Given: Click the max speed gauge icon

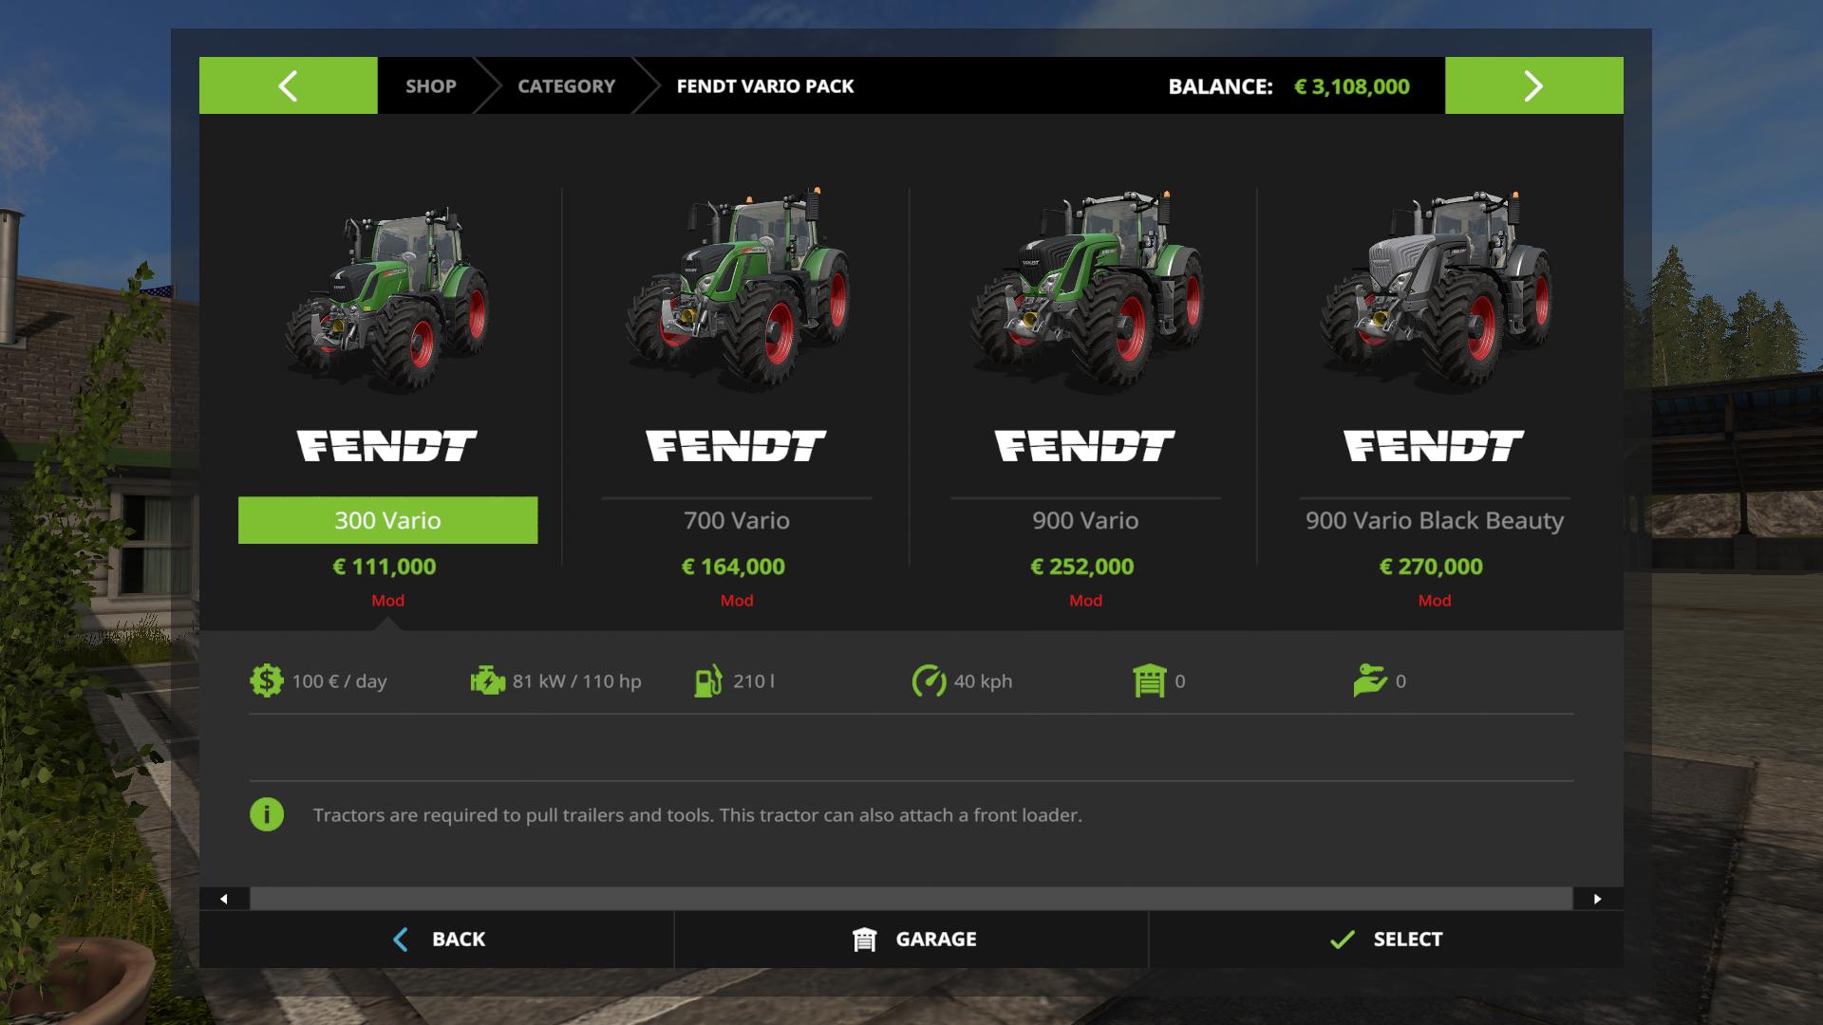Looking at the screenshot, I should pyautogui.click(x=929, y=681).
